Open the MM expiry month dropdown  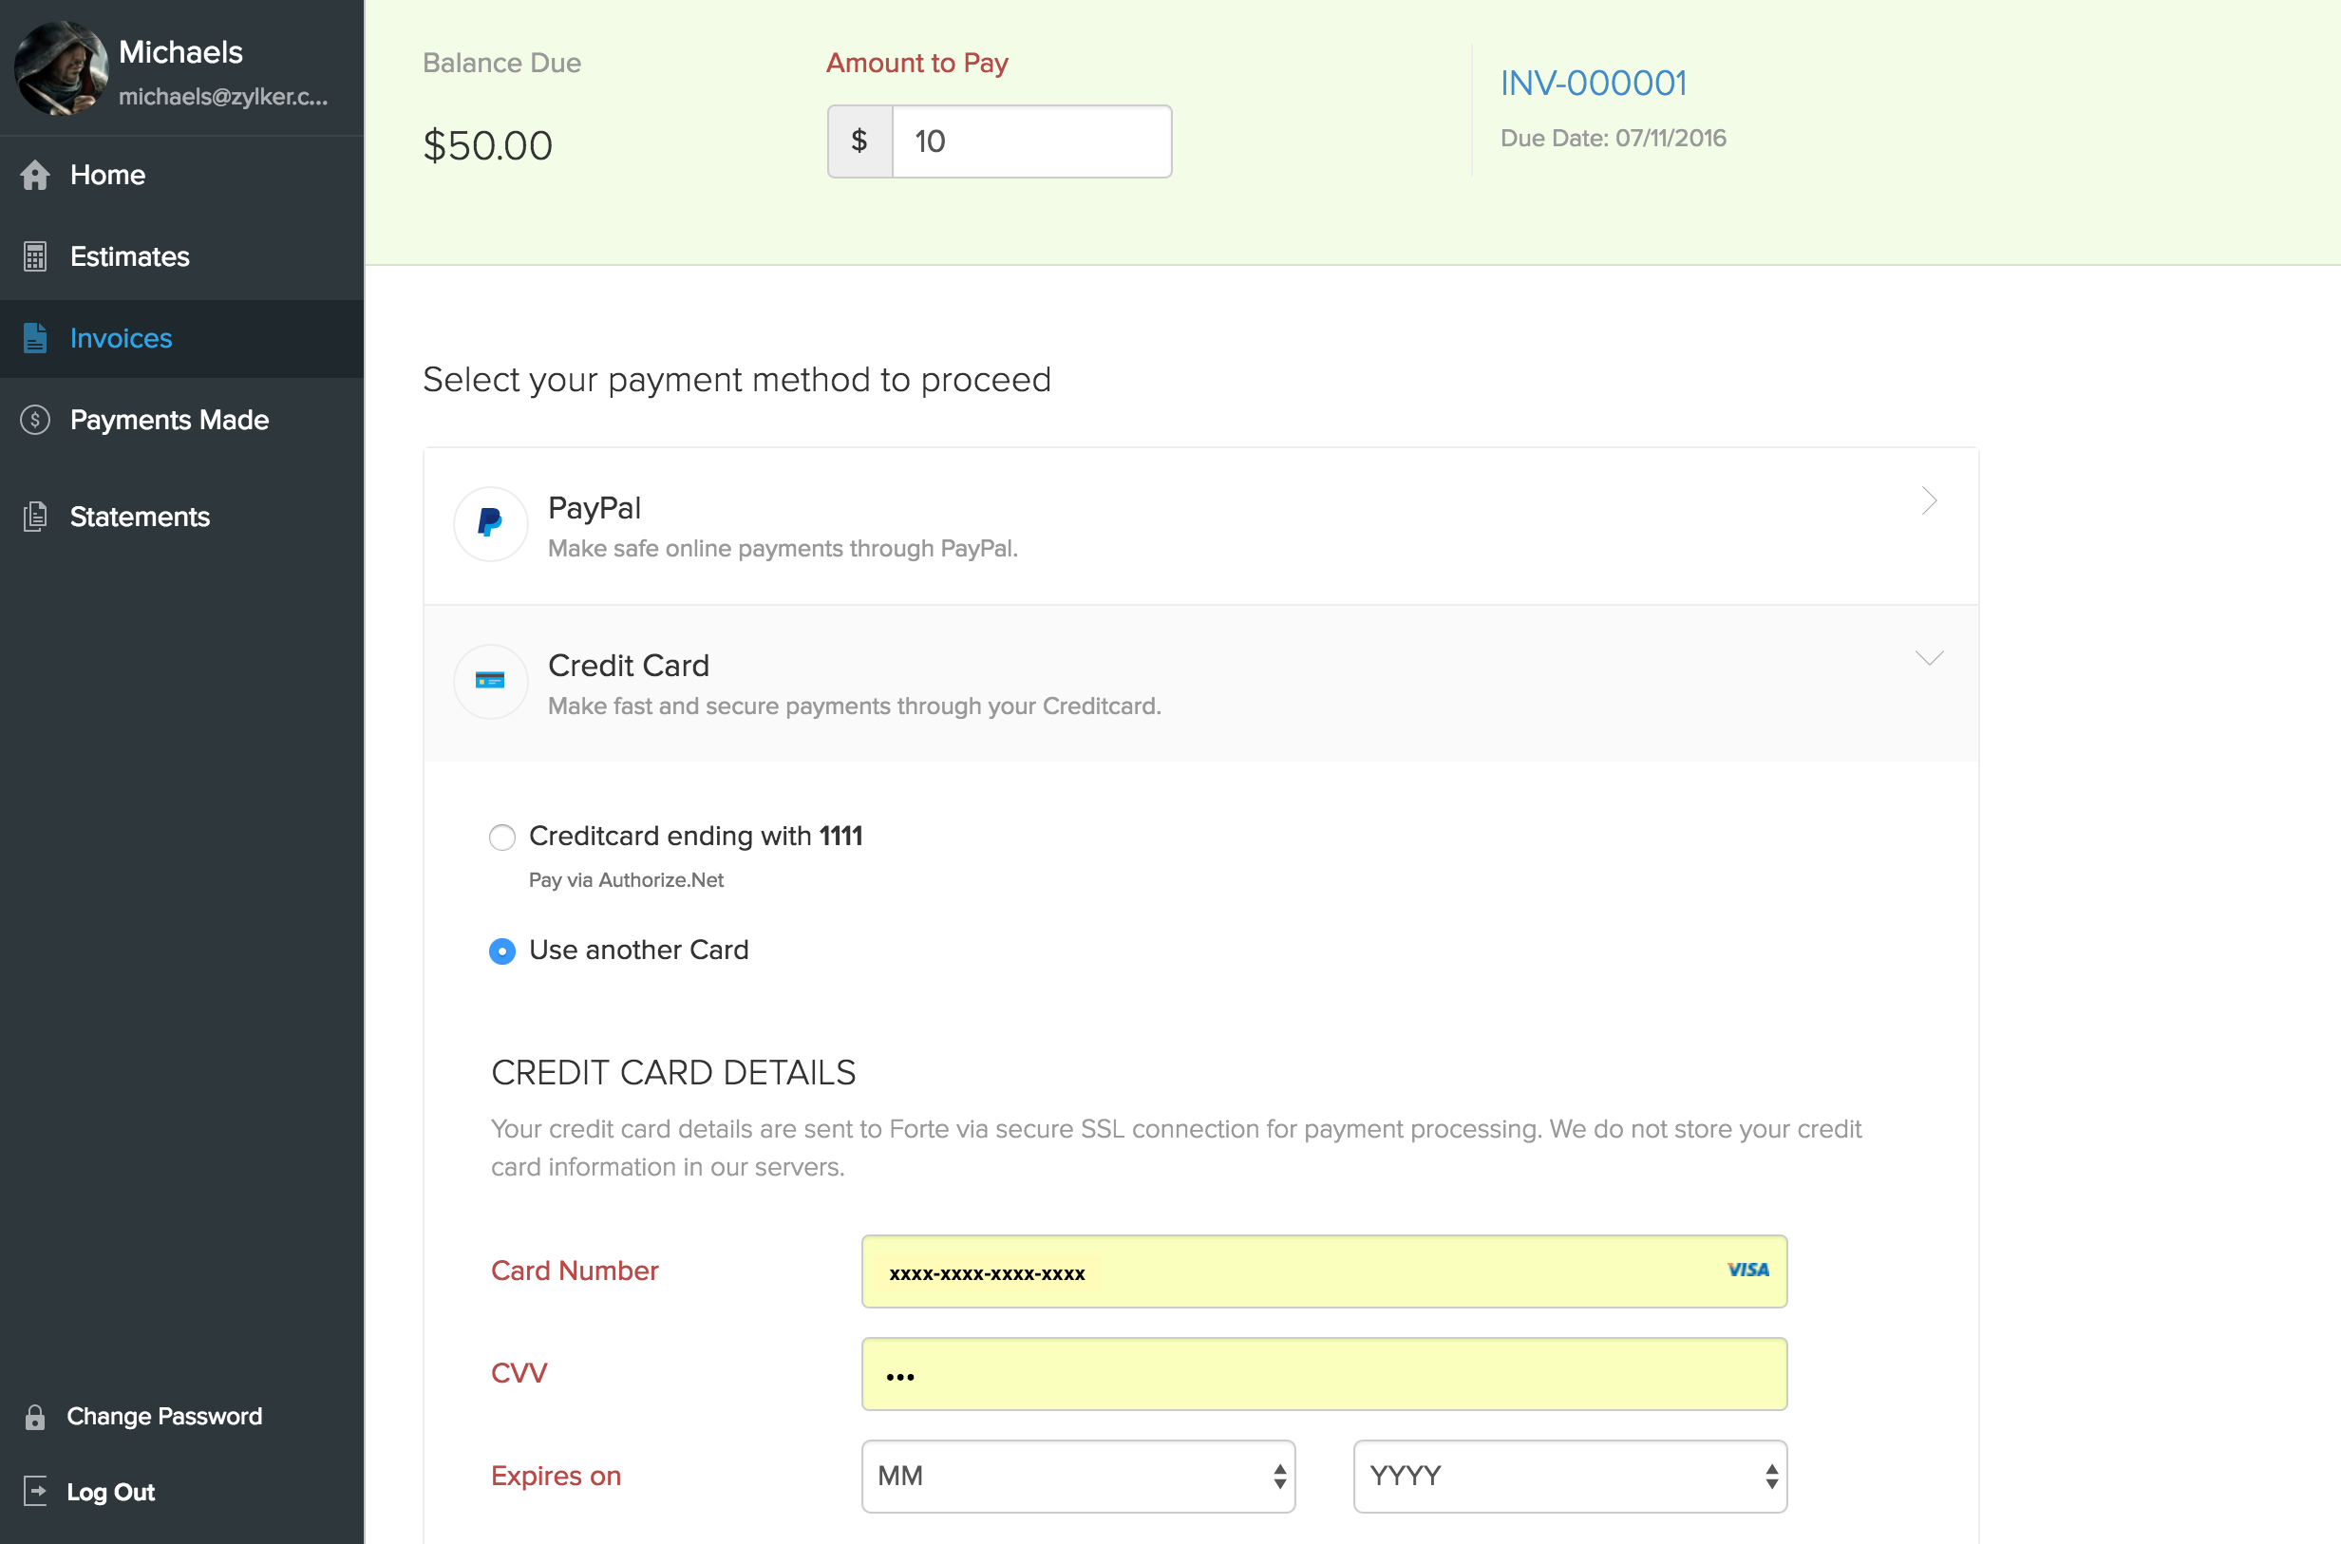1078,1476
